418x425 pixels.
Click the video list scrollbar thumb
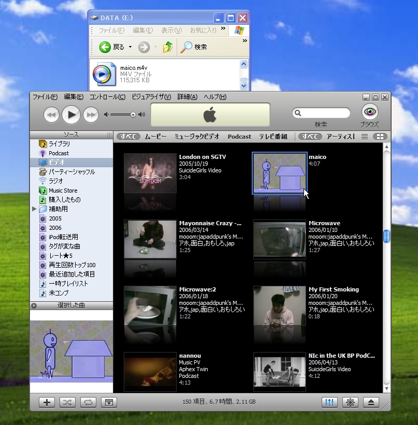point(386,236)
